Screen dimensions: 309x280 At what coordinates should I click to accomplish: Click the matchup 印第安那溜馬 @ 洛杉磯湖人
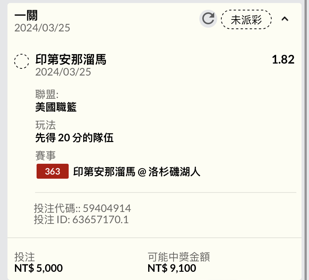click(137, 172)
